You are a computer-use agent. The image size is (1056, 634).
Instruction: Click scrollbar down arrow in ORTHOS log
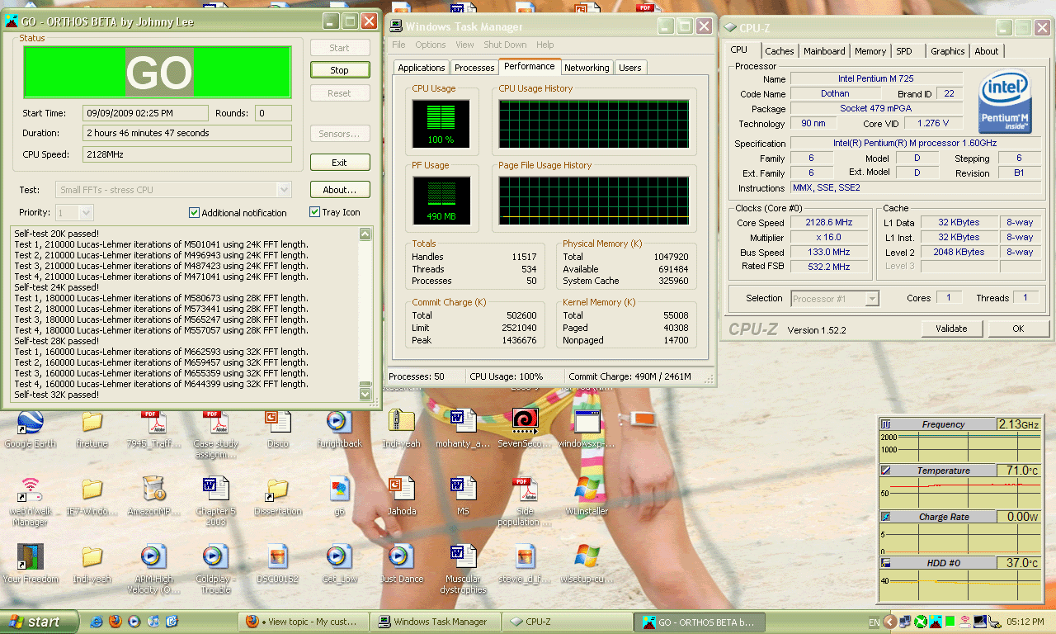coord(365,394)
